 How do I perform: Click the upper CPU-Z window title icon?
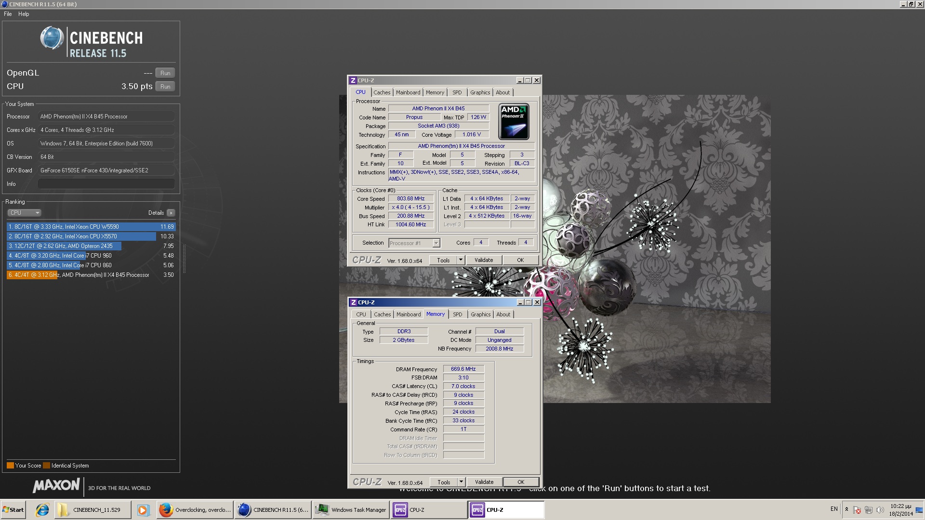pos(353,80)
